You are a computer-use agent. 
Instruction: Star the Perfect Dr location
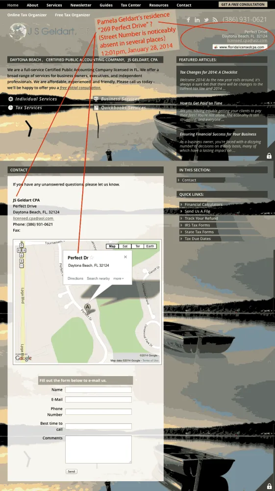pos(92,258)
